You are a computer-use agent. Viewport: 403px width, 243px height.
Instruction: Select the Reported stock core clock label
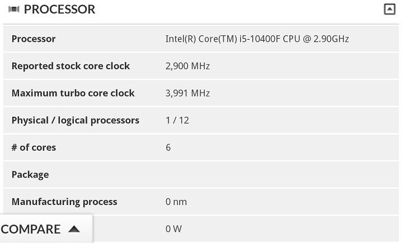(x=71, y=66)
